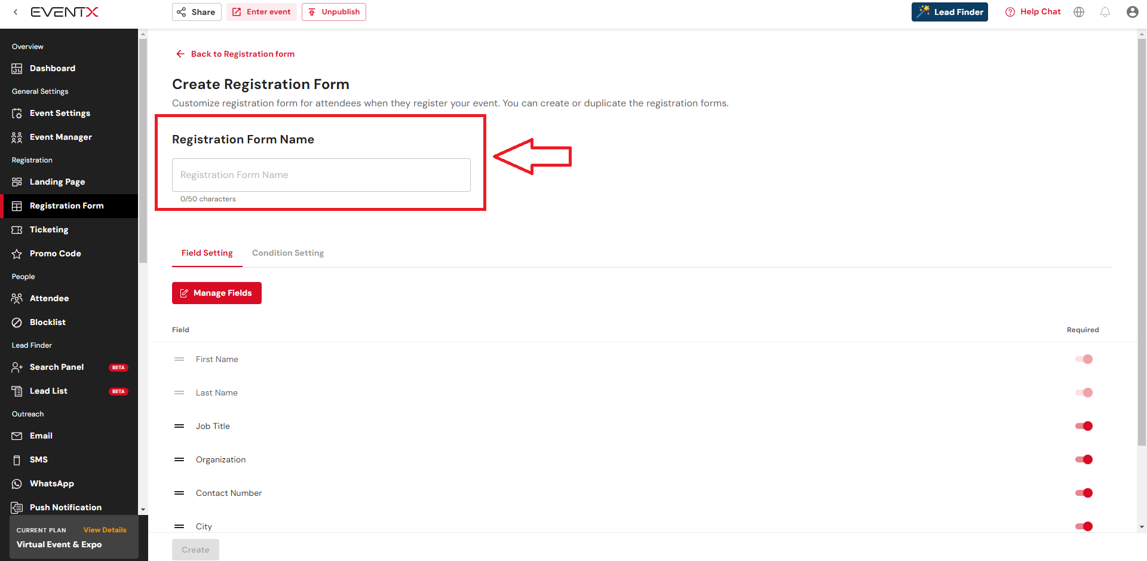Click the Manage Fields button
This screenshot has height=561, width=1147.
[x=217, y=293]
